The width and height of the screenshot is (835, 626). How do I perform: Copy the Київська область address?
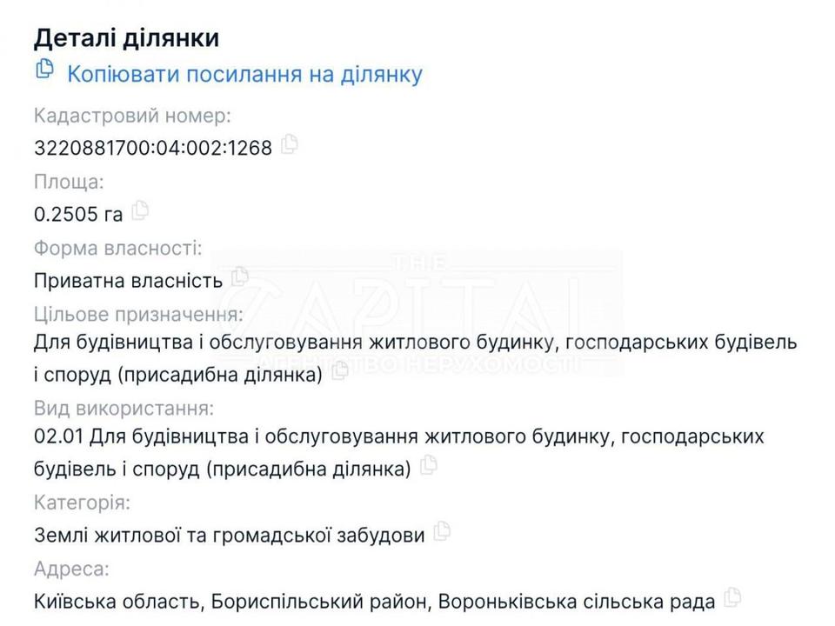click(x=733, y=597)
